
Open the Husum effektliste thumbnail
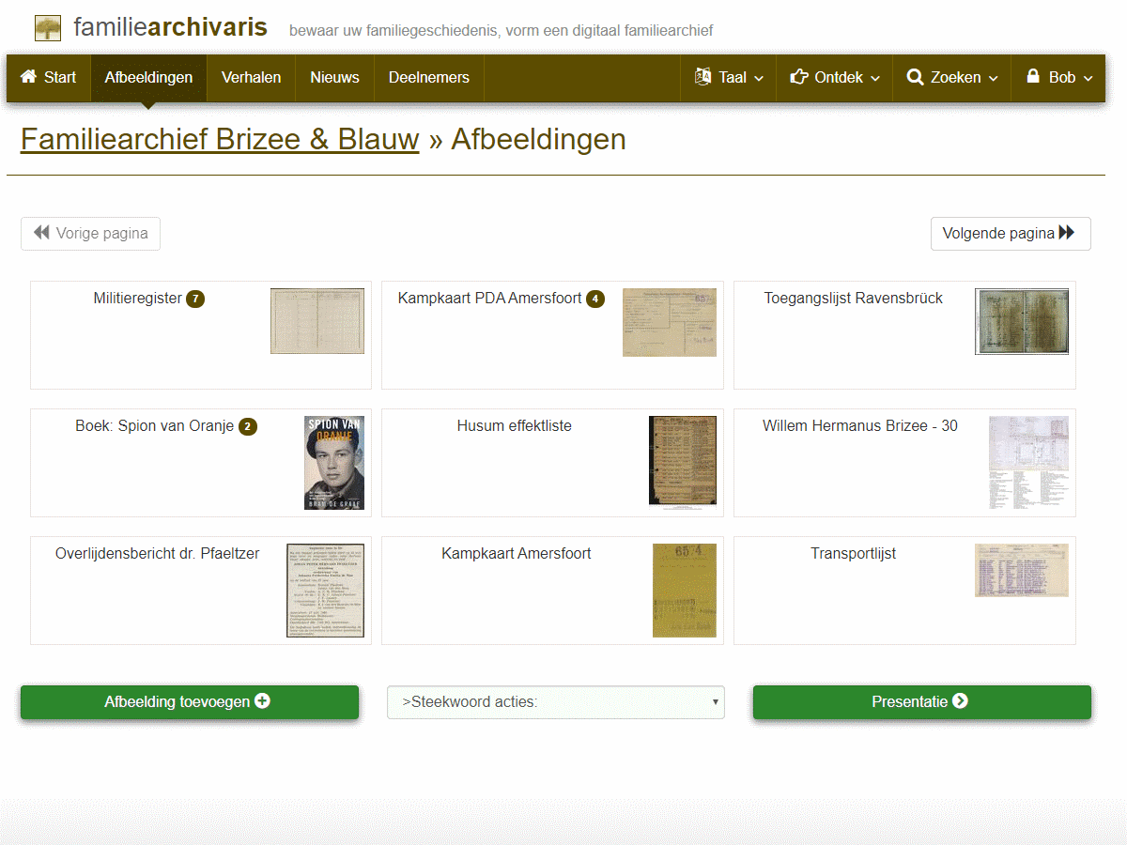(683, 461)
